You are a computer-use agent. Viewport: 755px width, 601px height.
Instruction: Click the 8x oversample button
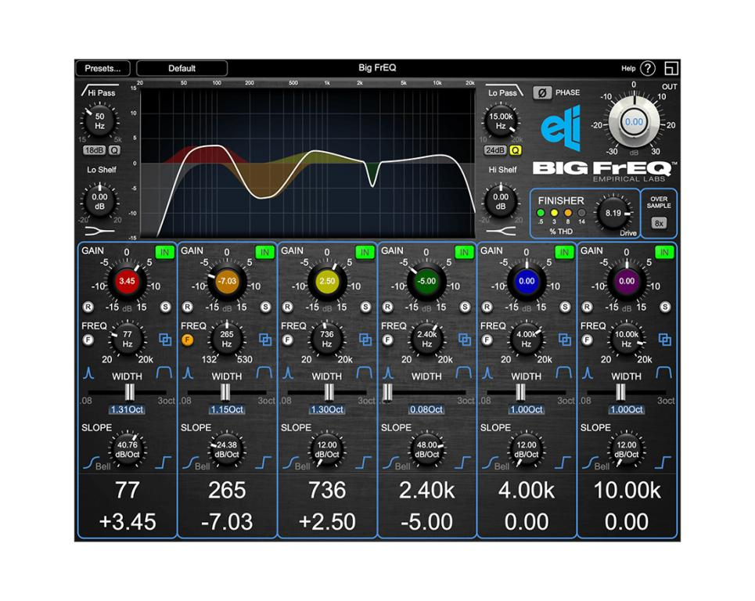659,224
